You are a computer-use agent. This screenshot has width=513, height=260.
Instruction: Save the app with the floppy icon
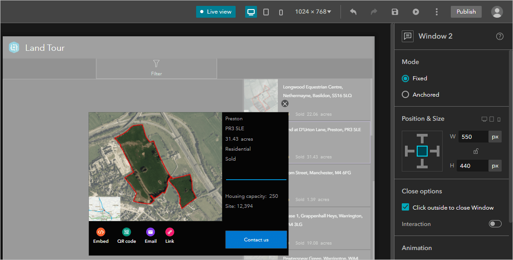point(395,12)
